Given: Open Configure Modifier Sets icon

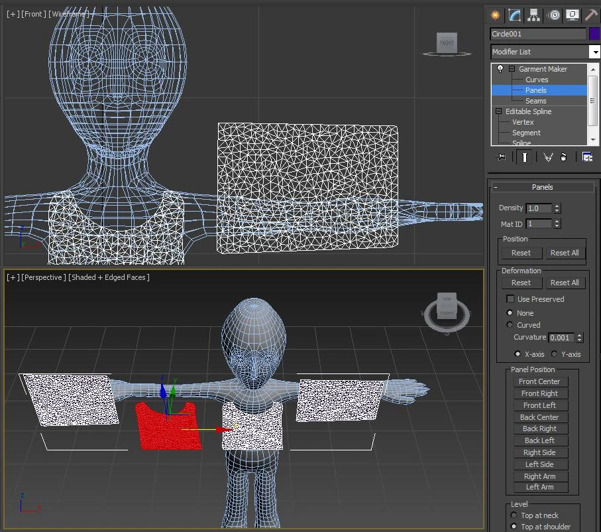Looking at the screenshot, I should click(587, 157).
